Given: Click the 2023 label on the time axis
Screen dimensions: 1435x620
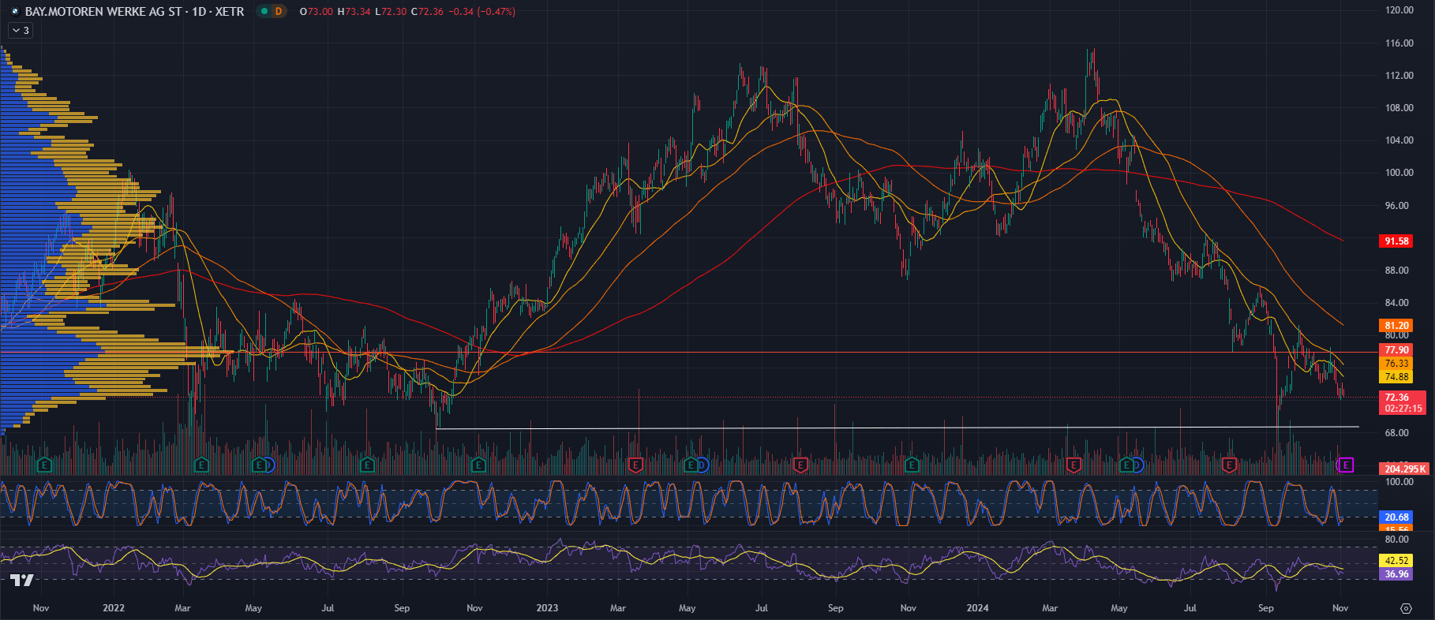Looking at the screenshot, I should [547, 608].
